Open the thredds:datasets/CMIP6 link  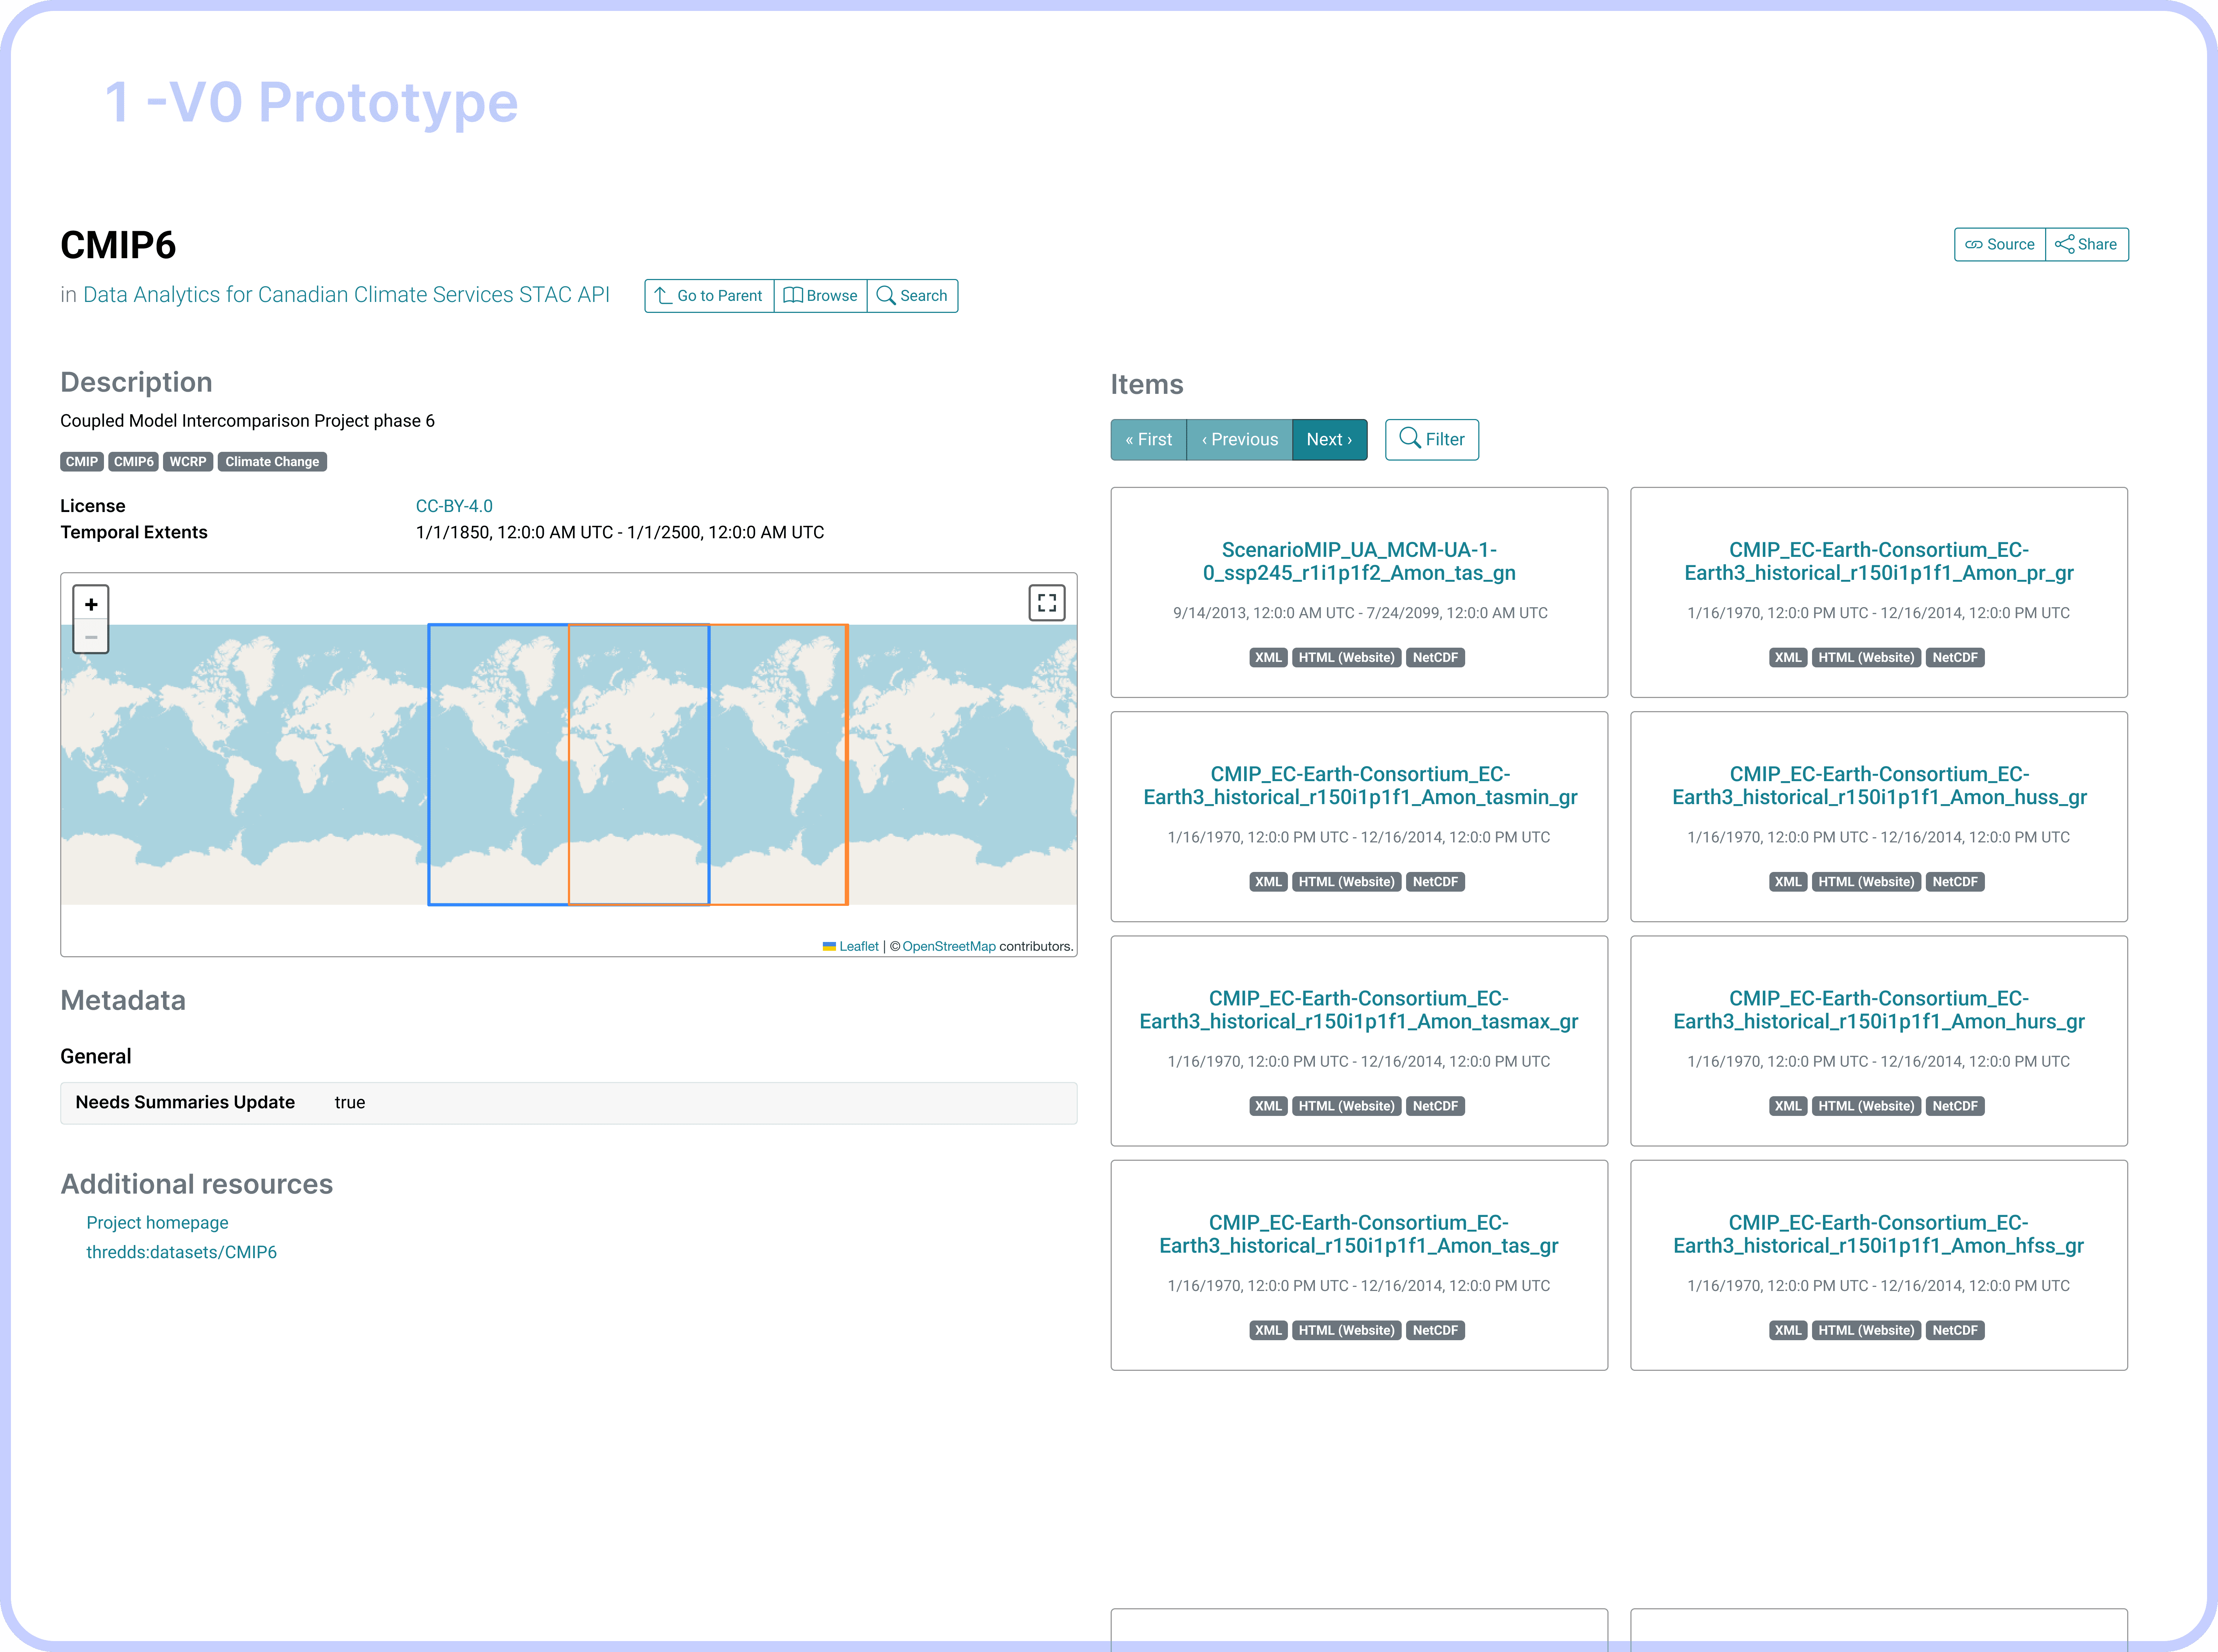(x=181, y=1252)
